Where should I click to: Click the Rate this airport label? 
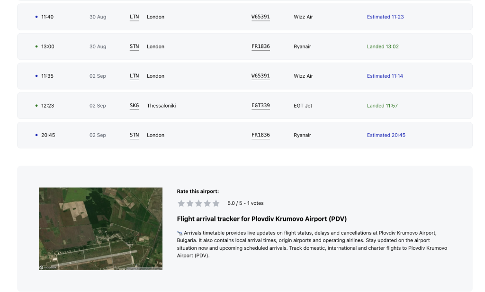pos(198,192)
